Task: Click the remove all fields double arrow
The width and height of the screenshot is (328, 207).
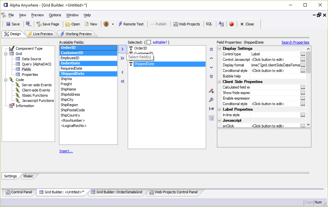Action: (122, 81)
